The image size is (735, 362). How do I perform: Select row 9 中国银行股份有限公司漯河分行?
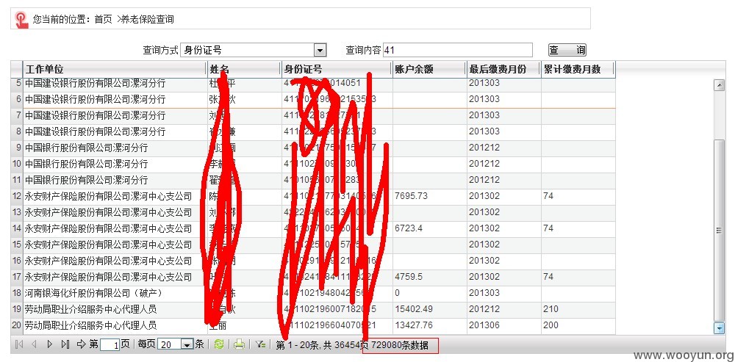pyautogui.click(x=313, y=148)
